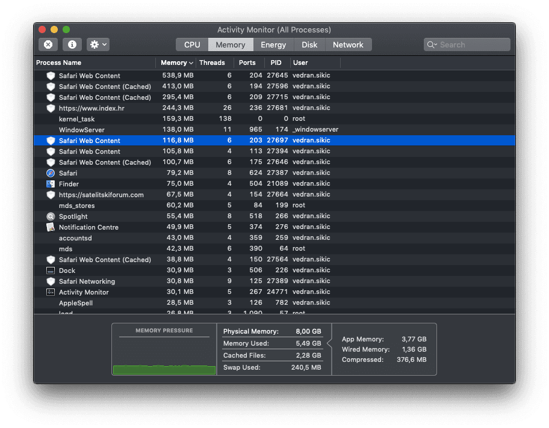Click PID 27645 cell

pyautogui.click(x=278, y=75)
